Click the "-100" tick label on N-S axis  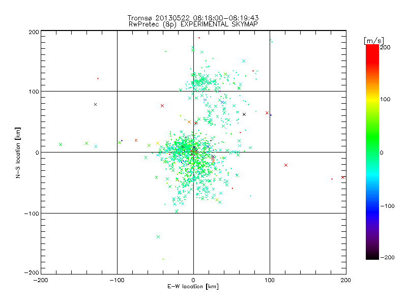(32, 213)
